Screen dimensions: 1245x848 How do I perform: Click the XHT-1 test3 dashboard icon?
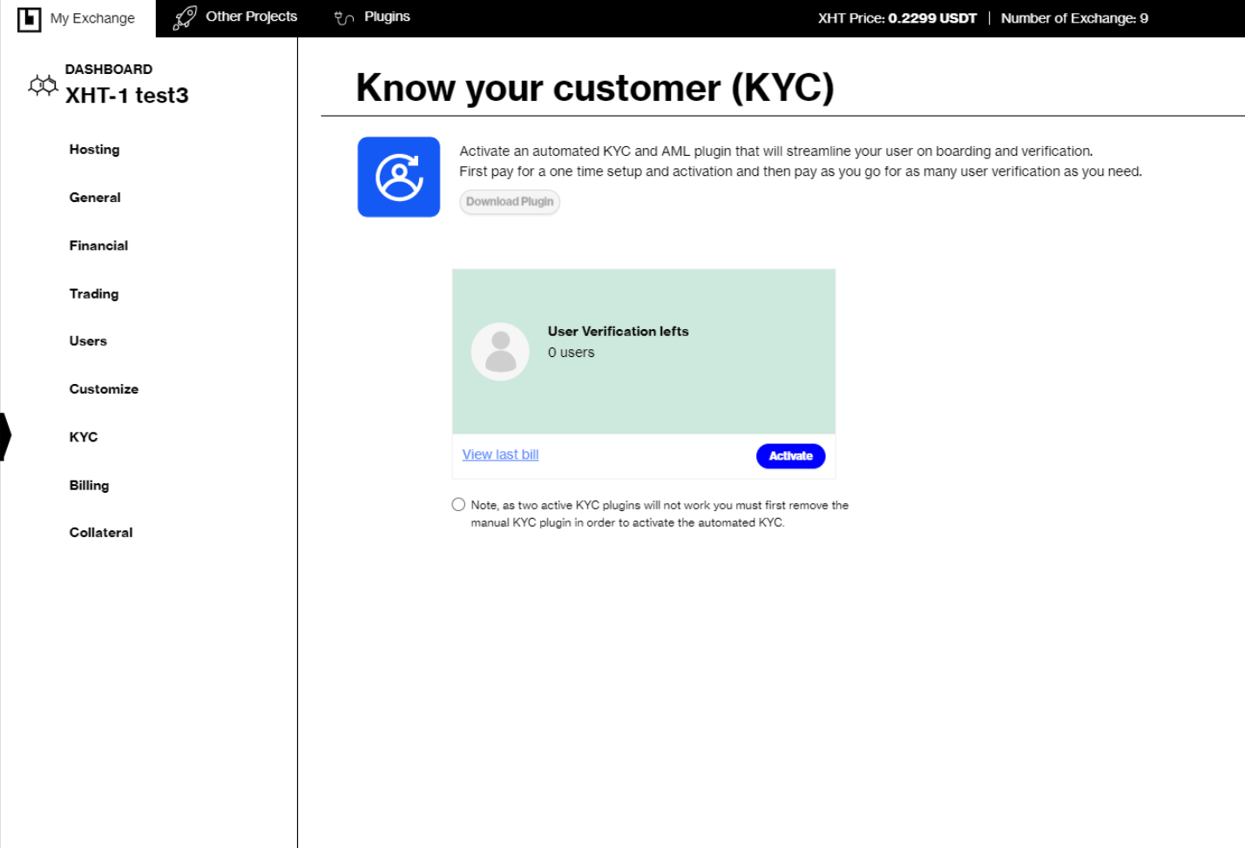point(42,86)
